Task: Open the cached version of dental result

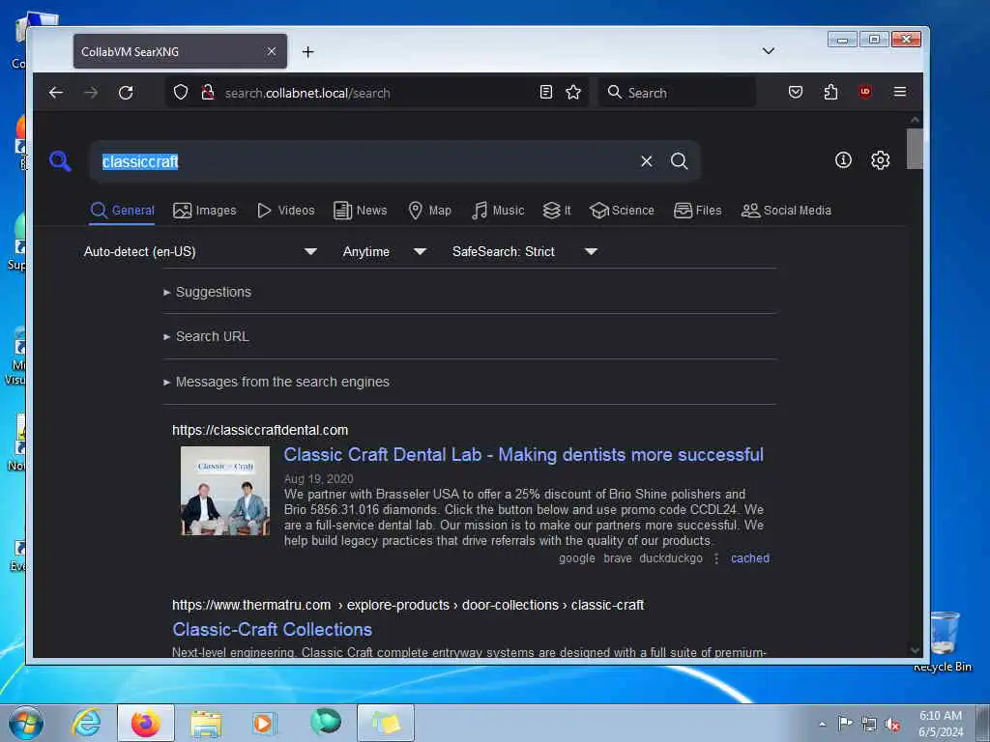Action: point(750,558)
